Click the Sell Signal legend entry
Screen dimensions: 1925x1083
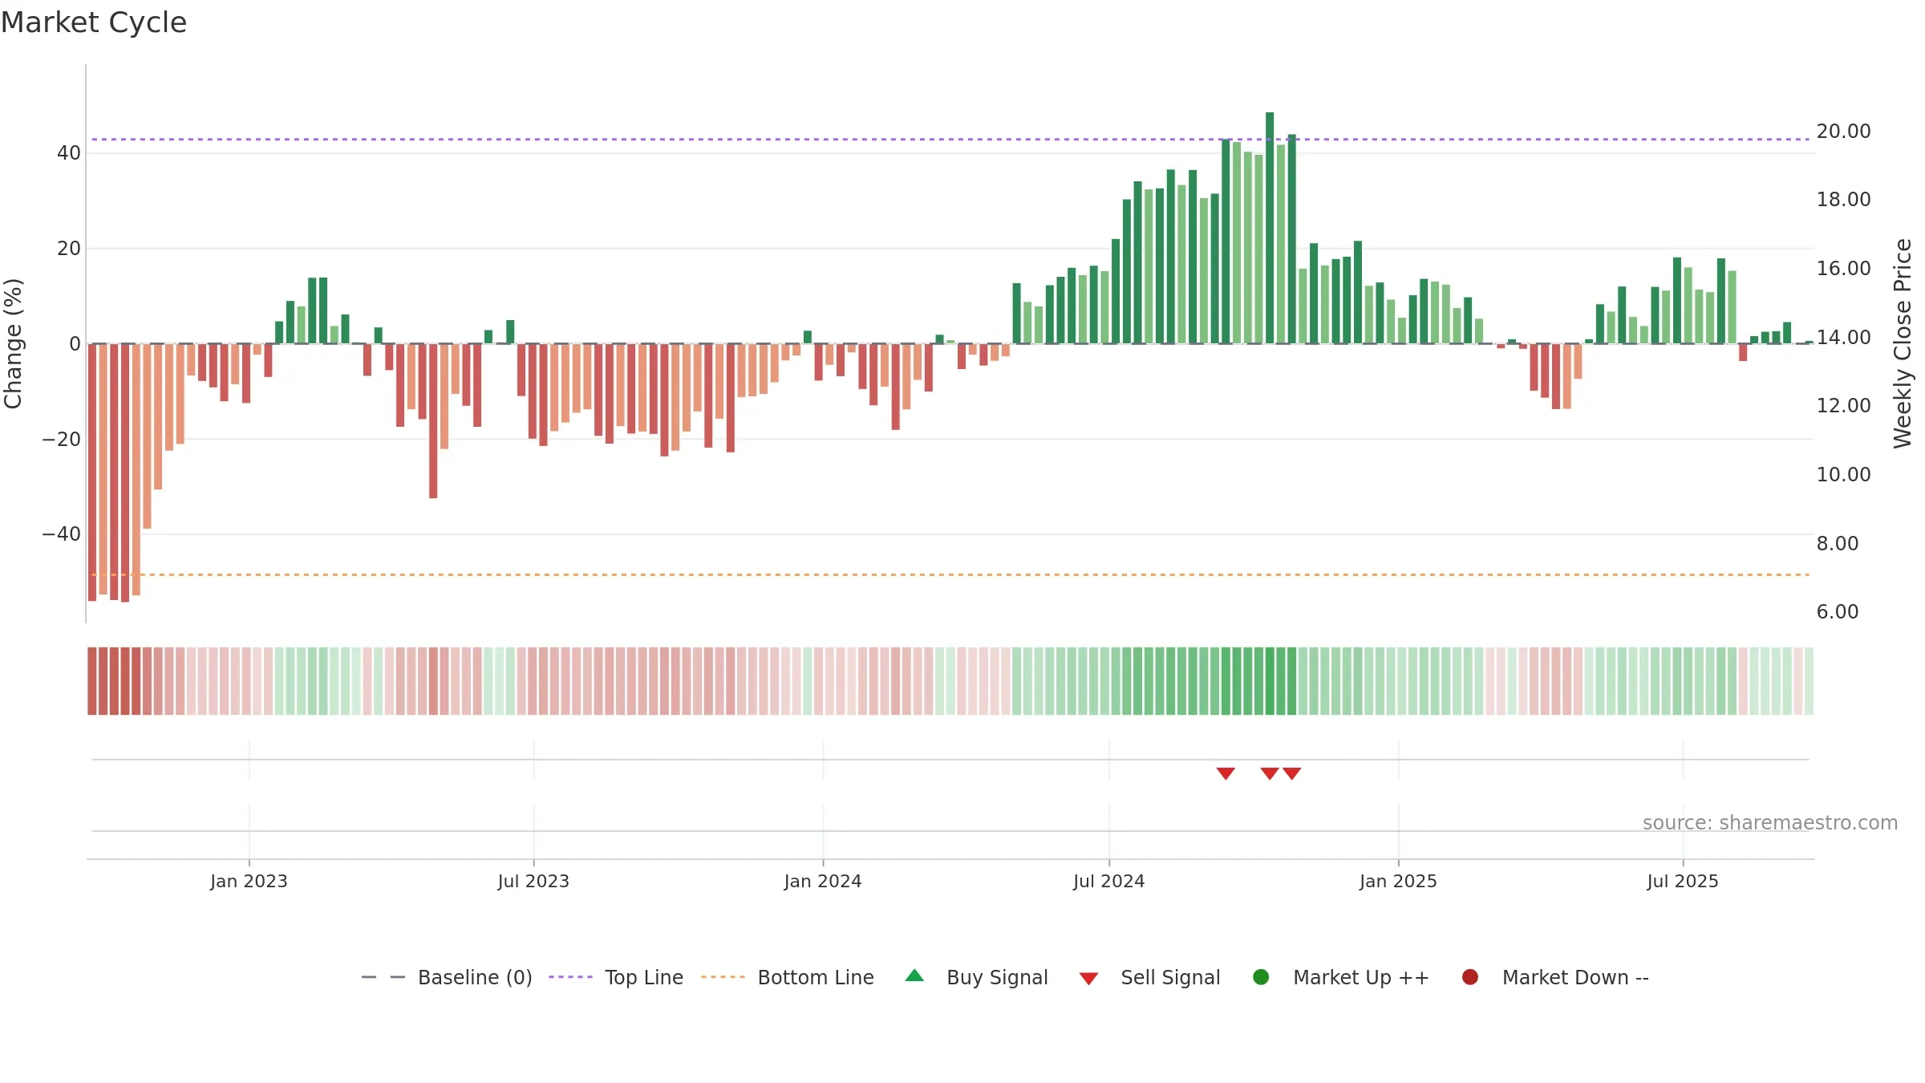pos(1149,977)
